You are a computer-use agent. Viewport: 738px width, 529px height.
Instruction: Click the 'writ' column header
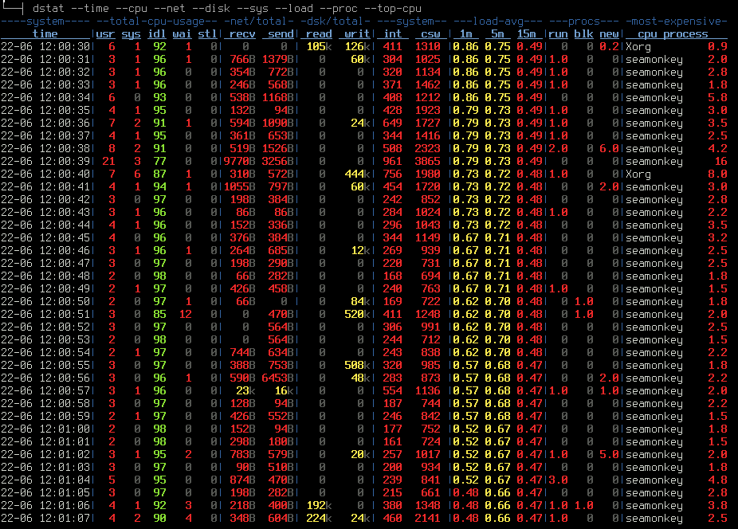pyautogui.click(x=357, y=34)
